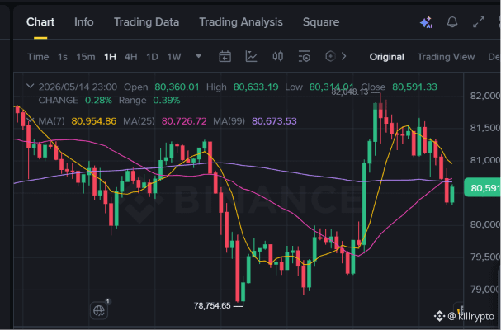Click the CHANGE value 0.28%
Screen dimensions: 501x330
click(x=98, y=101)
